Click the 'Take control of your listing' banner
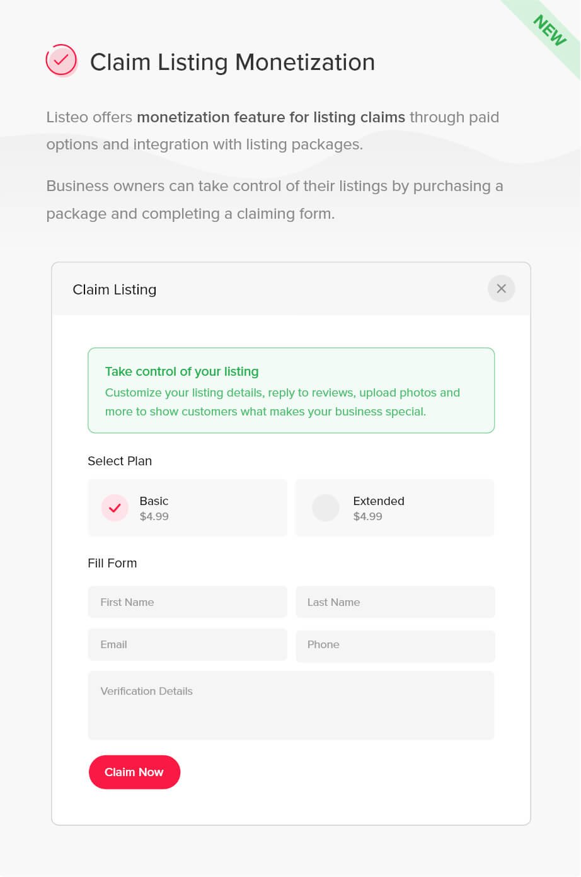Viewport: 581px width, 877px height. pyautogui.click(x=291, y=390)
